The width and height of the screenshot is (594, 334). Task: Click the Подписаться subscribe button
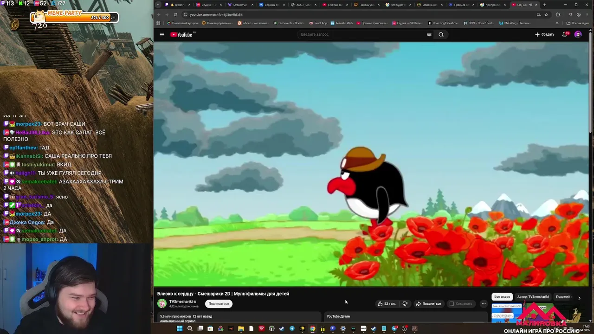[x=219, y=304]
